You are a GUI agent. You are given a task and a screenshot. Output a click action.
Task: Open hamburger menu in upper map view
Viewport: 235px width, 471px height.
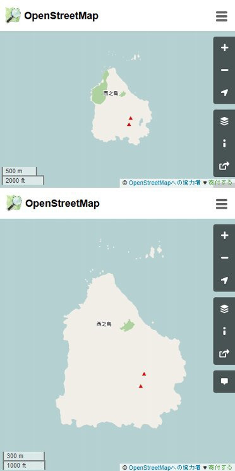coord(222,16)
